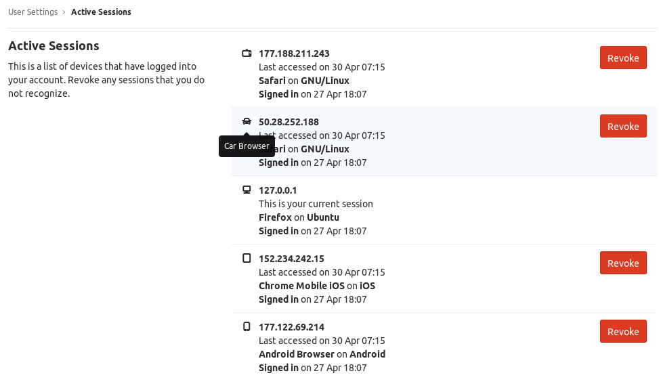Viewport: 659px width, 386px height.
Task: Click the Active Sessions page heading
Action: [54, 46]
